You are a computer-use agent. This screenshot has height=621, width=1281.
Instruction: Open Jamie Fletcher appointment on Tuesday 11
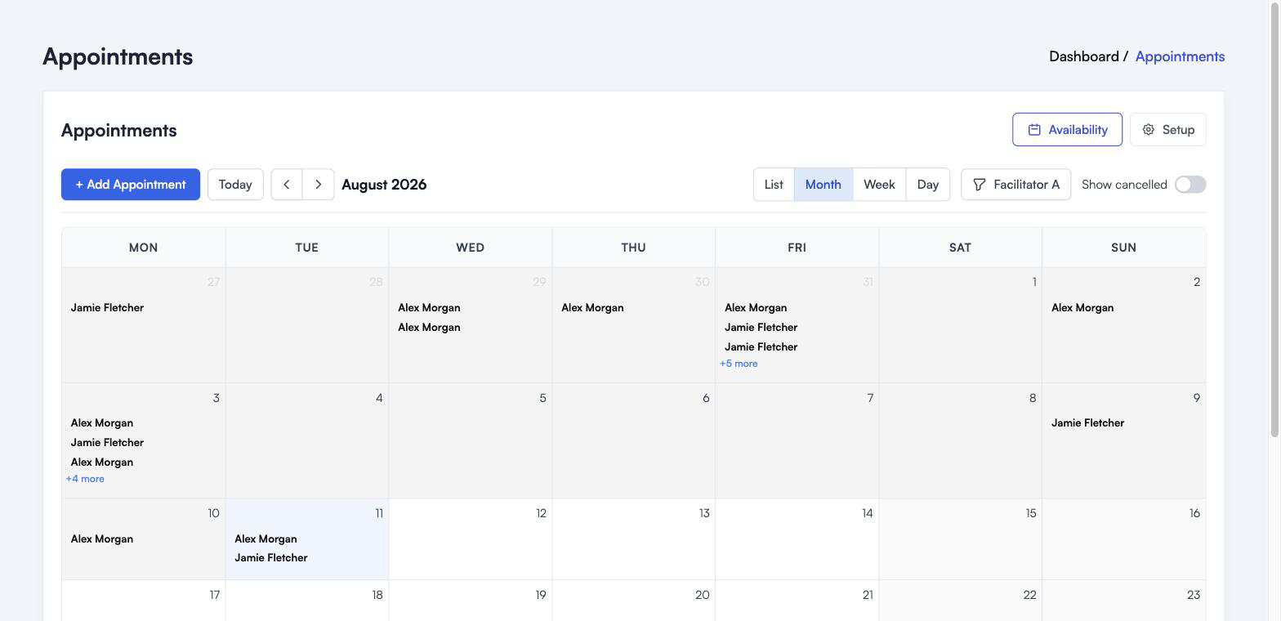[x=270, y=558]
